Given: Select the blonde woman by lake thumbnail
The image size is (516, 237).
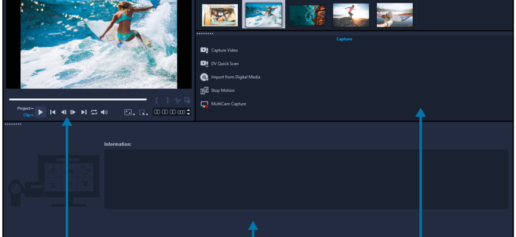Looking at the screenshot, I should tap(394, 15).
